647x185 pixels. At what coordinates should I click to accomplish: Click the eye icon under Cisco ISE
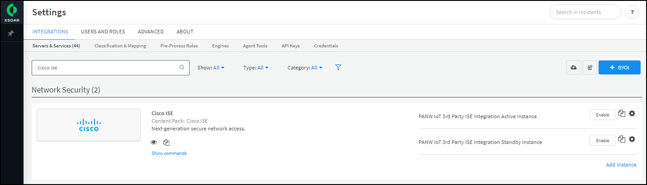pos(154,143)
